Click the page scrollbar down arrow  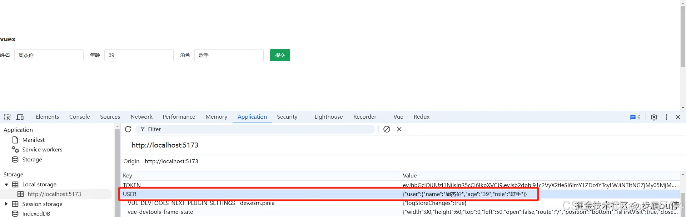point(683,107)
